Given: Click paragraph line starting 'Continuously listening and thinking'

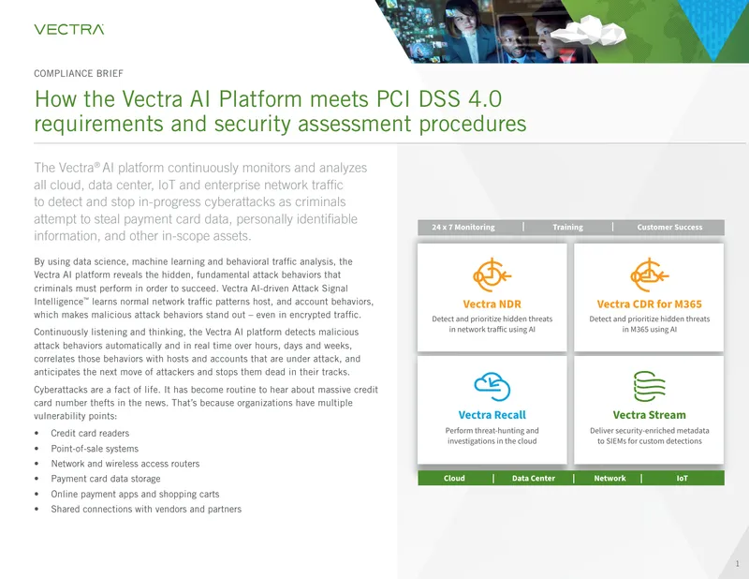Looking at the screenshot, I should 197,332.
